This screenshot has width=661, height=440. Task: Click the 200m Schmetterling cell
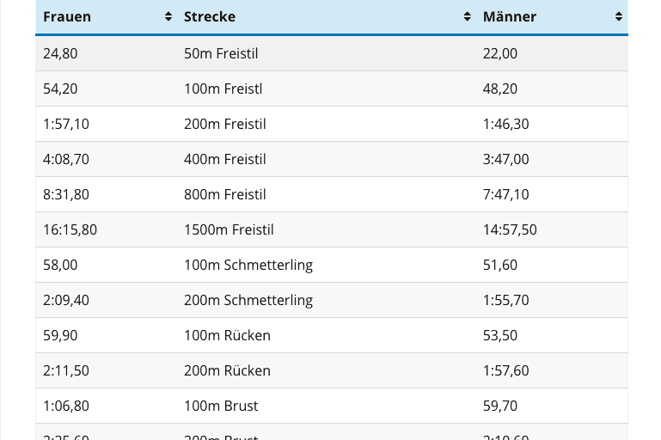248,300
